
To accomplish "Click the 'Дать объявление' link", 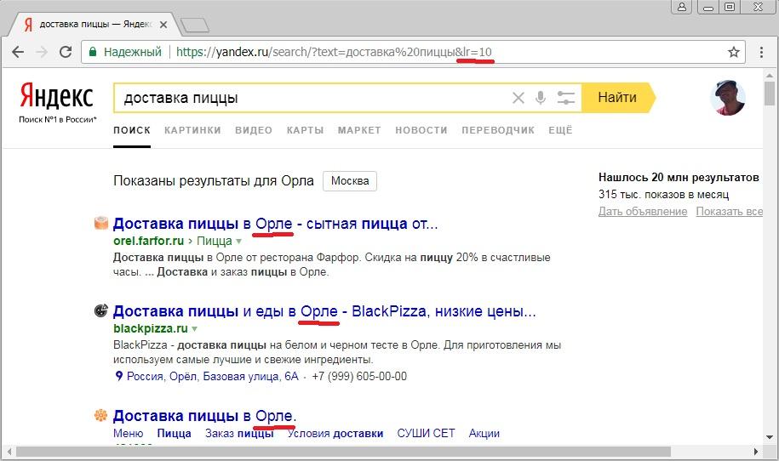I will (643, 212).
